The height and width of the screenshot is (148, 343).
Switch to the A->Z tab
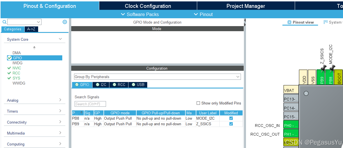point(31,29)
